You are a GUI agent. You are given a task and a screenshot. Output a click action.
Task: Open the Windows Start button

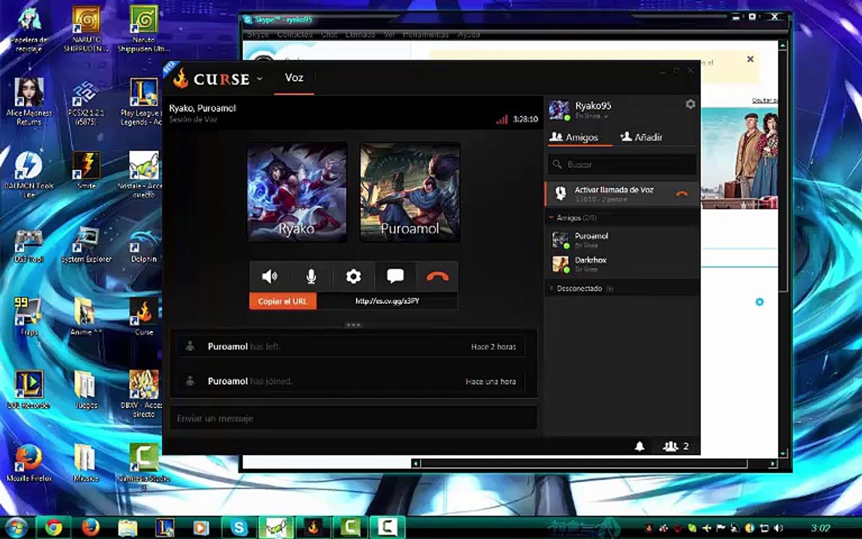(x=16, y=528)
